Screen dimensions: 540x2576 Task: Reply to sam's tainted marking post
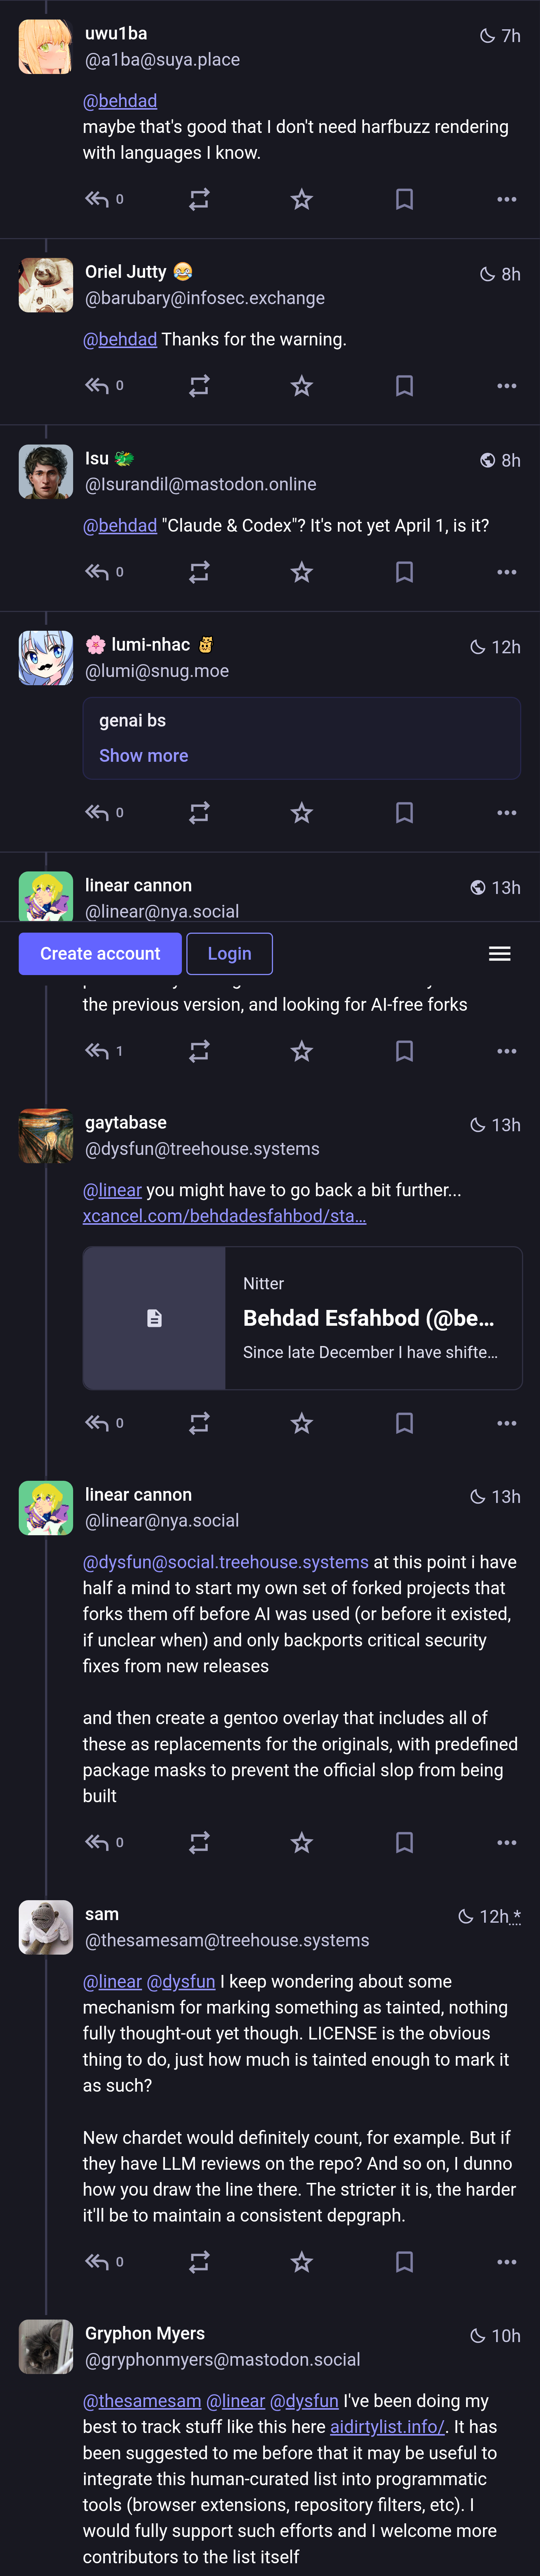97,2262
